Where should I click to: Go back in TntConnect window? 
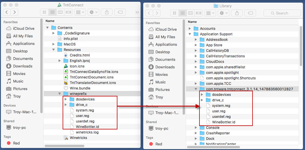7,12
